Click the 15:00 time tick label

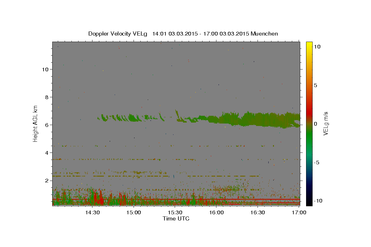134,213
